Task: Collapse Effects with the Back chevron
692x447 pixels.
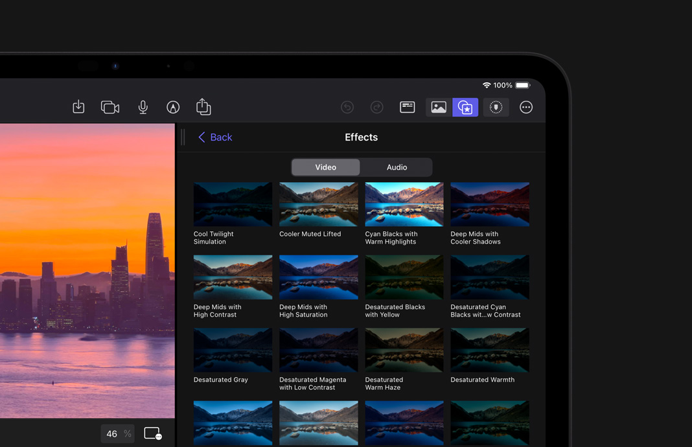Action: (x=202, y=137)
